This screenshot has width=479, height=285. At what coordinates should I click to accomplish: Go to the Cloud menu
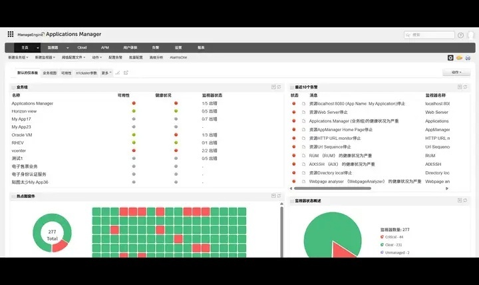[x=82, y=48]
